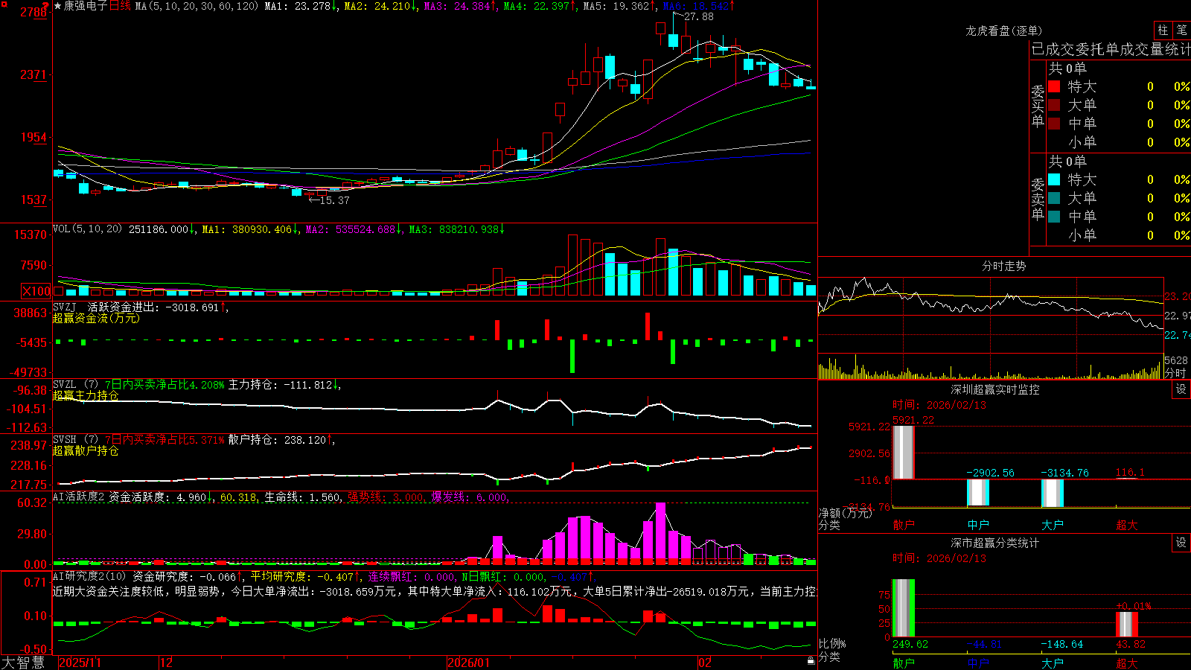The image size is (1191, 670).
Task: Select the 02 month marker on the date axis
Action: coord(705,663)
